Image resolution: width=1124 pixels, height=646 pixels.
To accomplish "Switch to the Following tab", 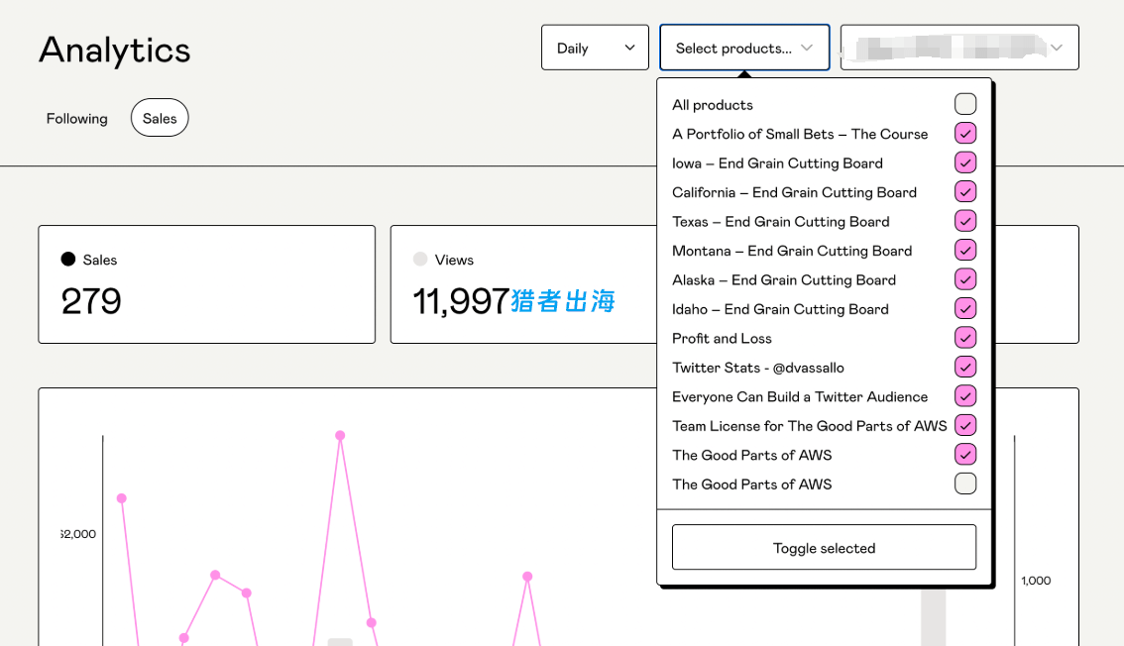I will pyautogui.click(x=76, y=118).
